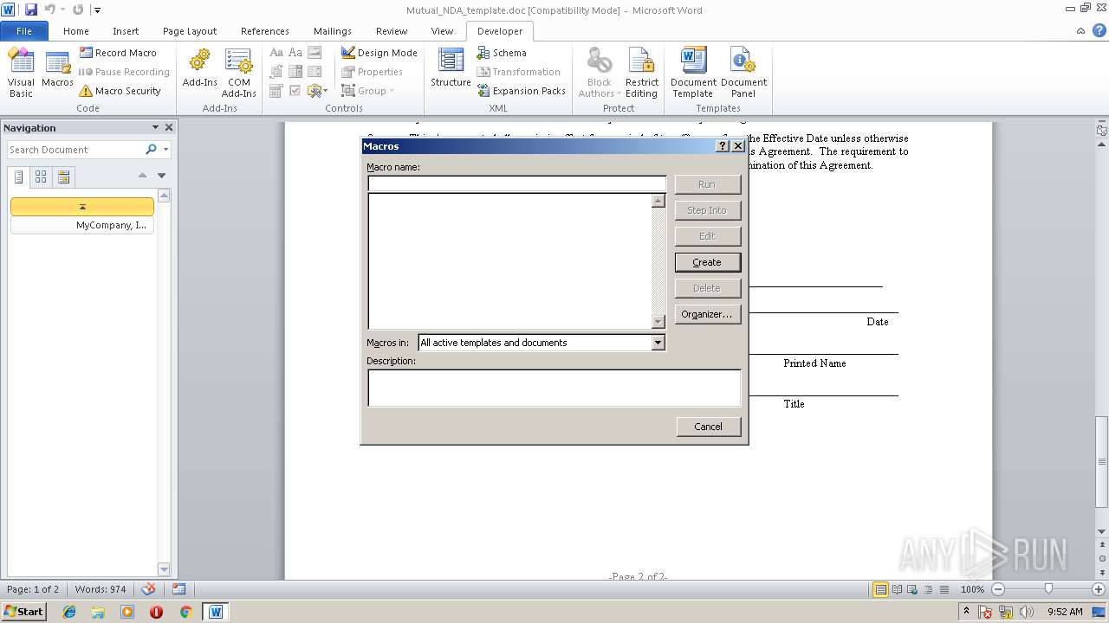Switch to the Home tab
Image resolution: width=1109 pixels, height=623 pixels.
point(76,31)
